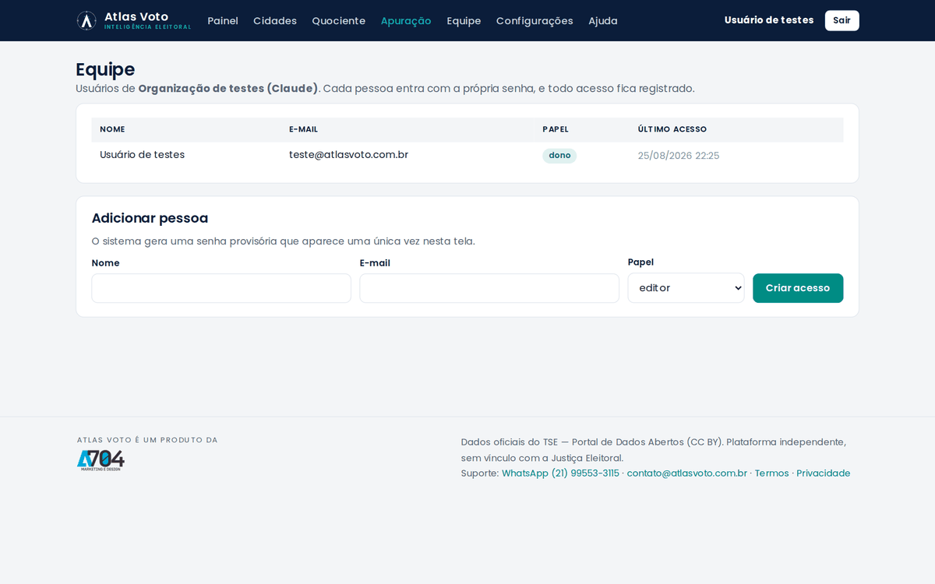This screenshot has width=935, height=584.
Task: Click the Criar acesso button
Action: coord(798,288)
